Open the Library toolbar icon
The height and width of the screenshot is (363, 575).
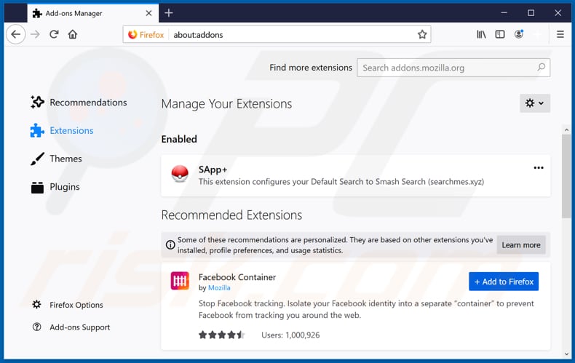[481, 34]
